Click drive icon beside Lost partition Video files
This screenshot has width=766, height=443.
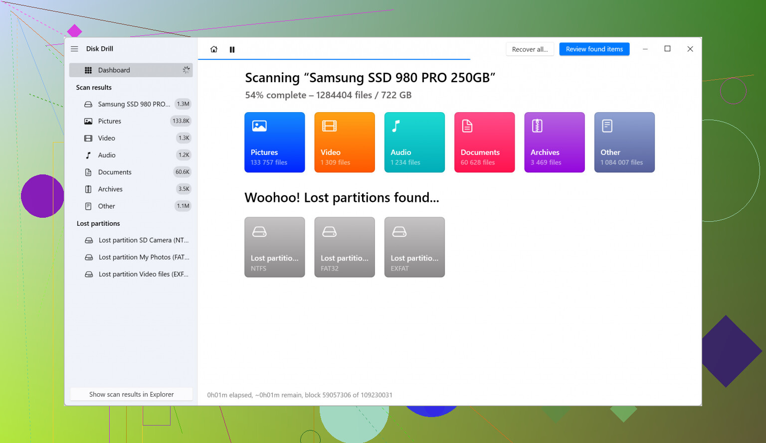(89, 274)
